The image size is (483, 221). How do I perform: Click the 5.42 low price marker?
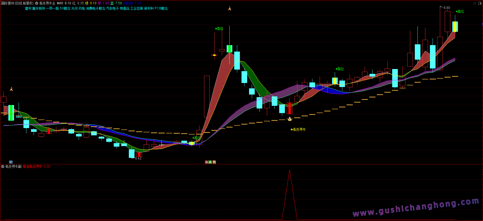click(x=138, y=158)
